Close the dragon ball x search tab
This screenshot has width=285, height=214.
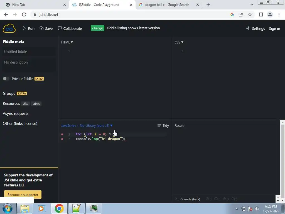coord(198,5)
